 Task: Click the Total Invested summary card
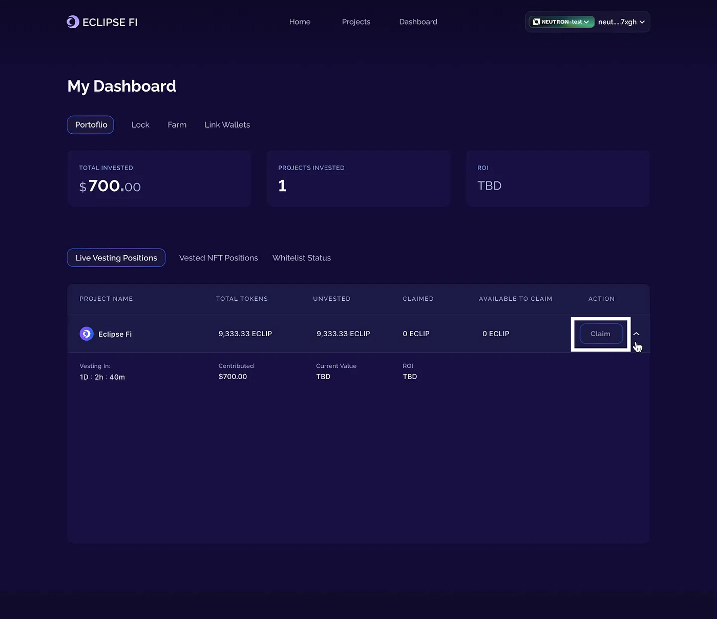tap(159, 178)
